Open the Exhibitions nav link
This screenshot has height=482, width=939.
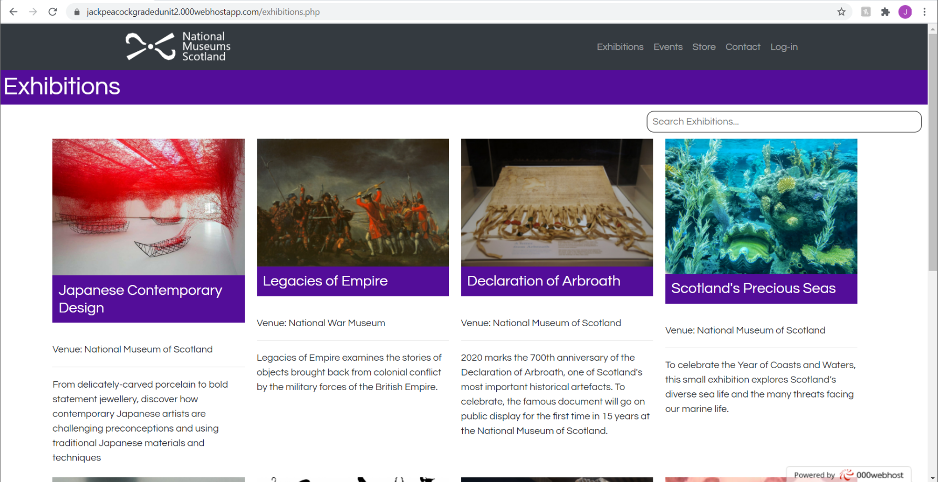[620, 47]
